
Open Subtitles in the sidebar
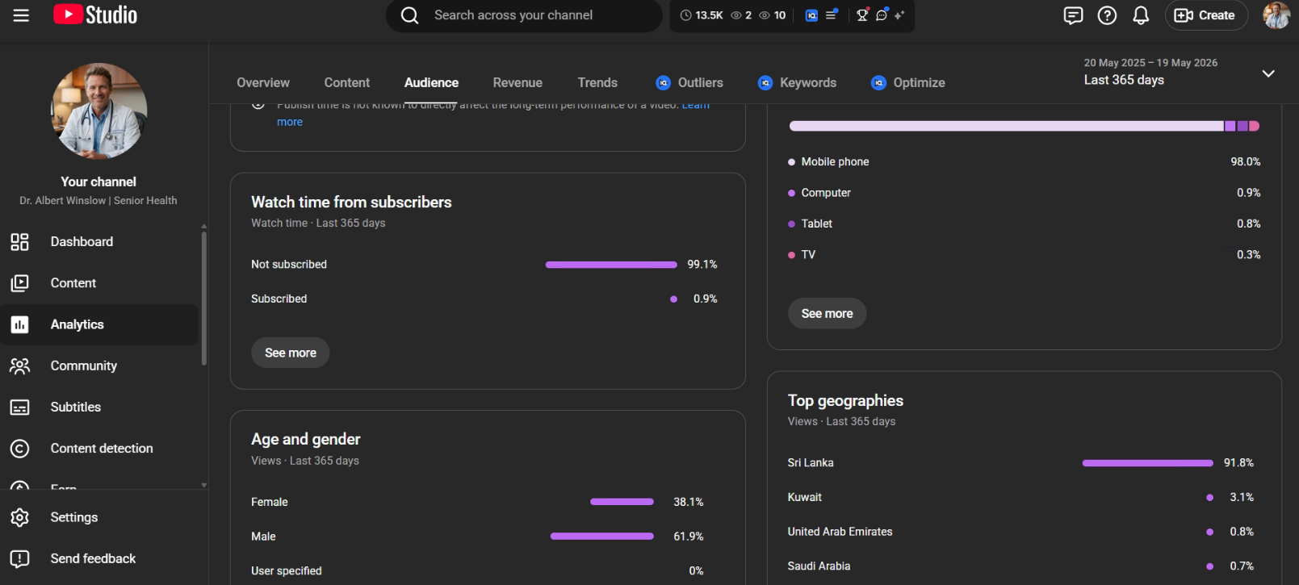pyautogui.click(x=99, y=407)
